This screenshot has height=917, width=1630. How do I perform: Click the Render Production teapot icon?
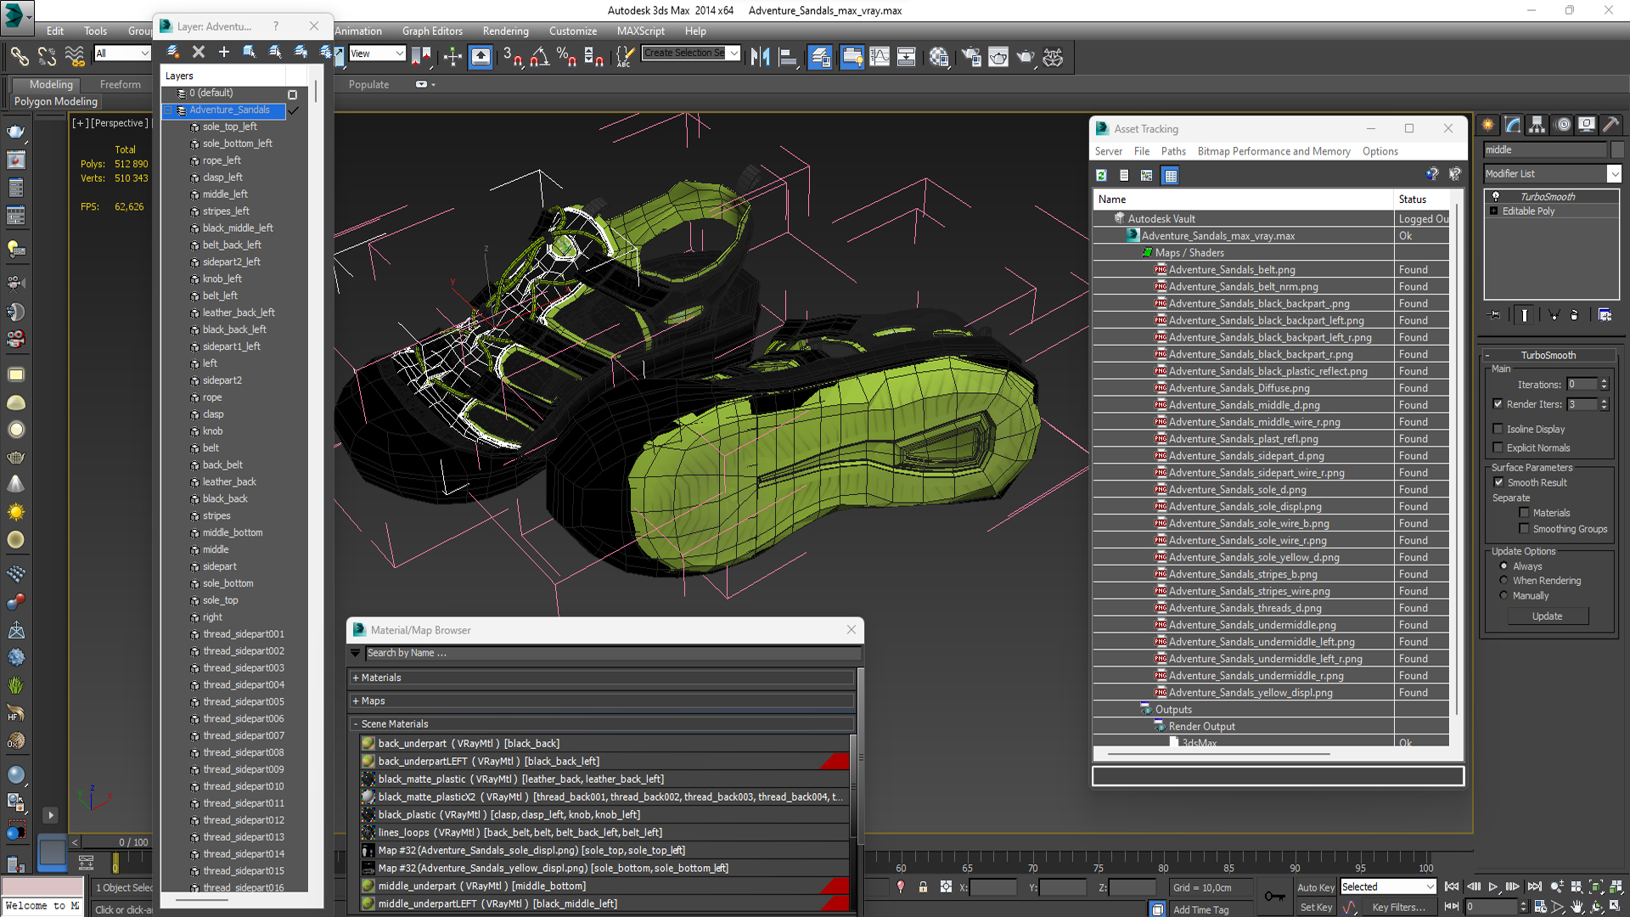pos(1026,57)
